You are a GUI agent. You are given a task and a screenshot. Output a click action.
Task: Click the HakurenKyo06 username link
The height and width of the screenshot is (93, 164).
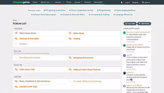coord(145,32)
